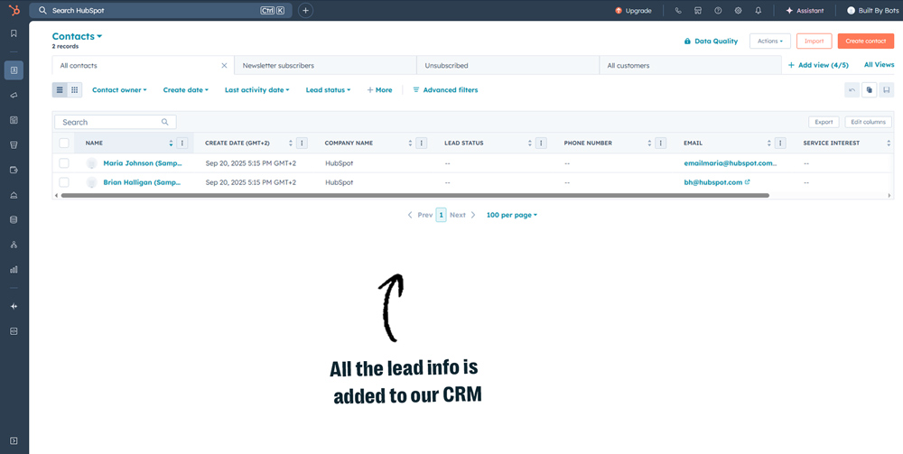
Task: Open the Marketplace icon in top bar
Action: tap(698, 10)
